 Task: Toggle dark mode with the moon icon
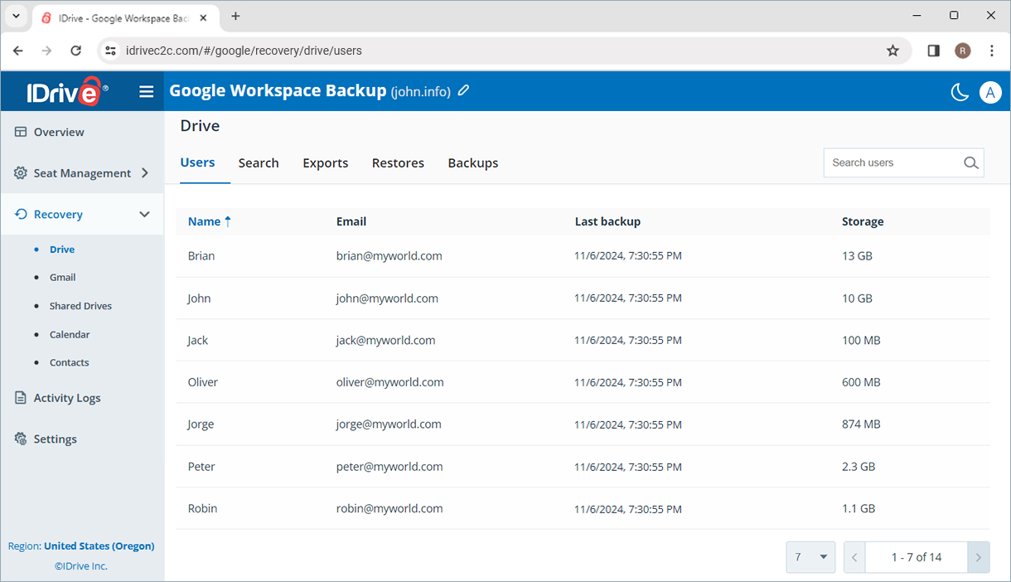pos(960,92)
